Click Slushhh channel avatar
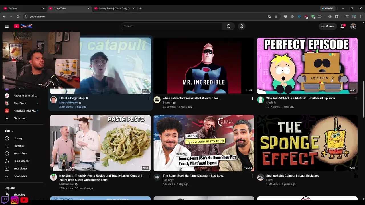 (x=261, y=100)
